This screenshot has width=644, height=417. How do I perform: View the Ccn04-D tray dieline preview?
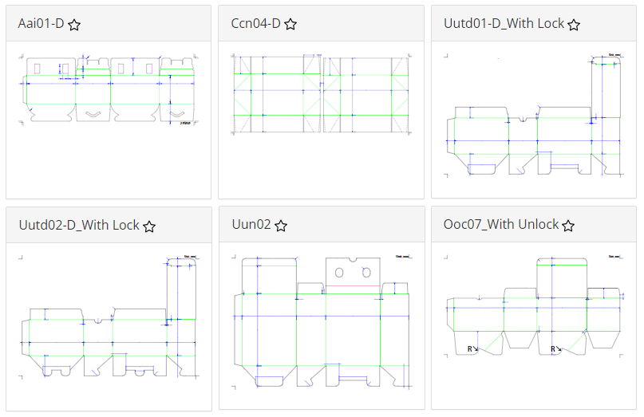321,94
